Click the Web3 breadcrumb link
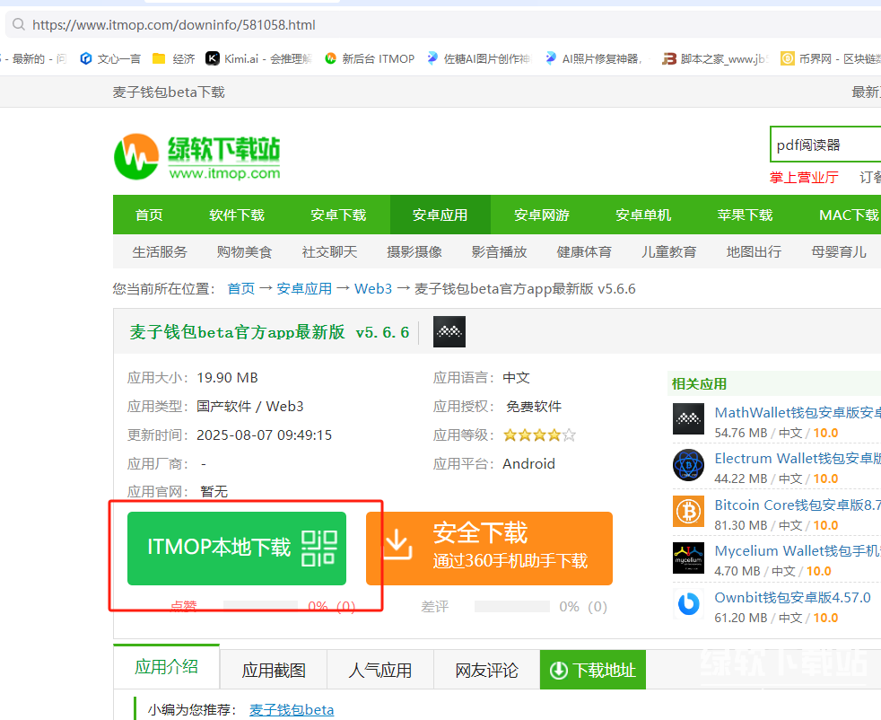This screenshot has width=881, height=720. (373, 288)
